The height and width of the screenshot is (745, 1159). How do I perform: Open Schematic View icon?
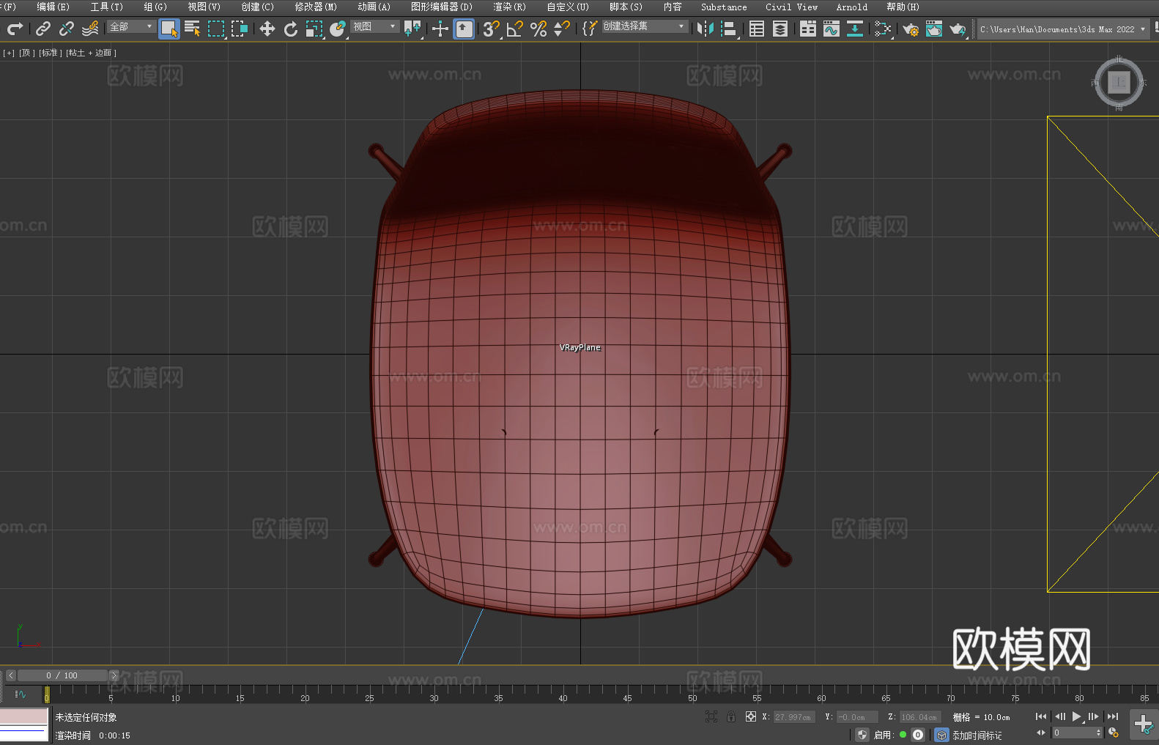[855, 29]
